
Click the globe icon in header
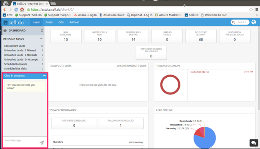point(254,22)
